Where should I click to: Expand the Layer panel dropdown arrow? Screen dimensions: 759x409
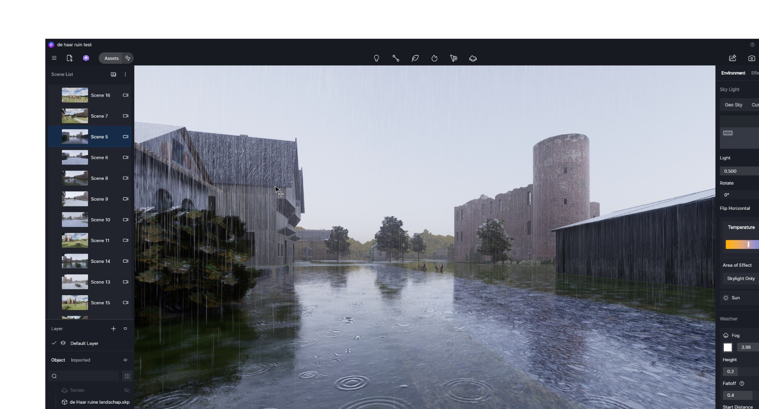pyautogui.click(x=125, y=329)
